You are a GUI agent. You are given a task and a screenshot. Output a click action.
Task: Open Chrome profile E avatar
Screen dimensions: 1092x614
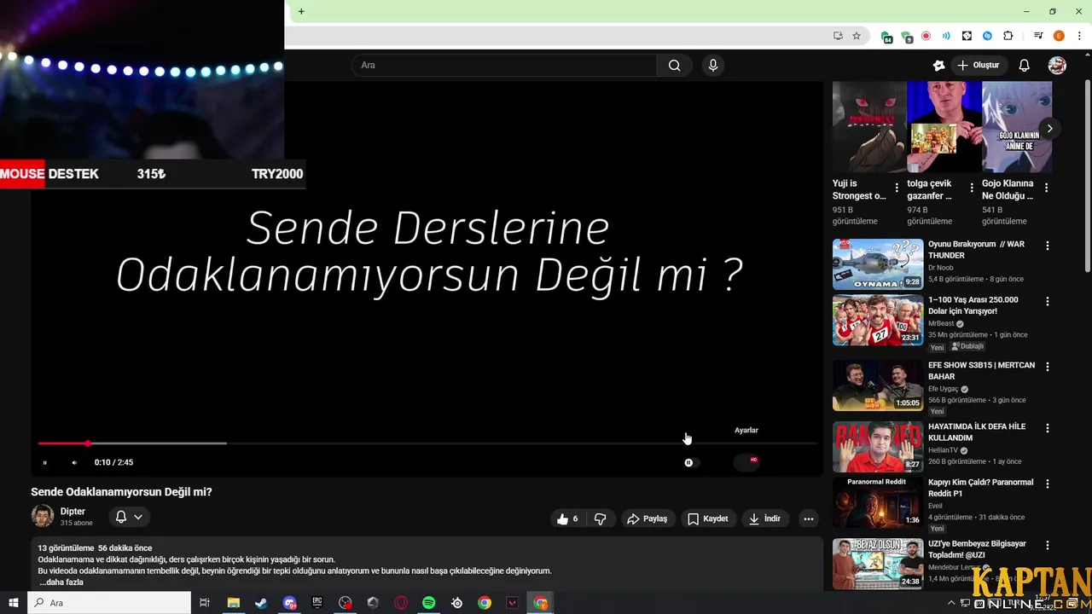[1059, 36]
